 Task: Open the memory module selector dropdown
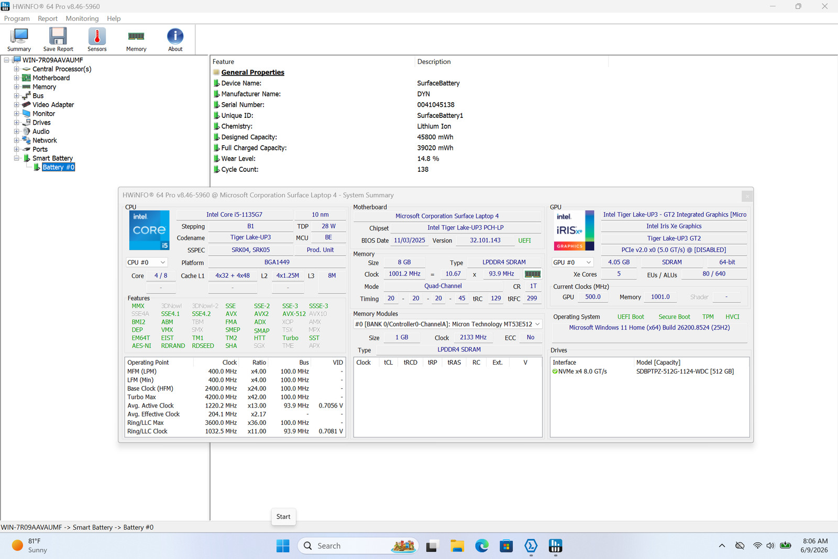(448, 324)
